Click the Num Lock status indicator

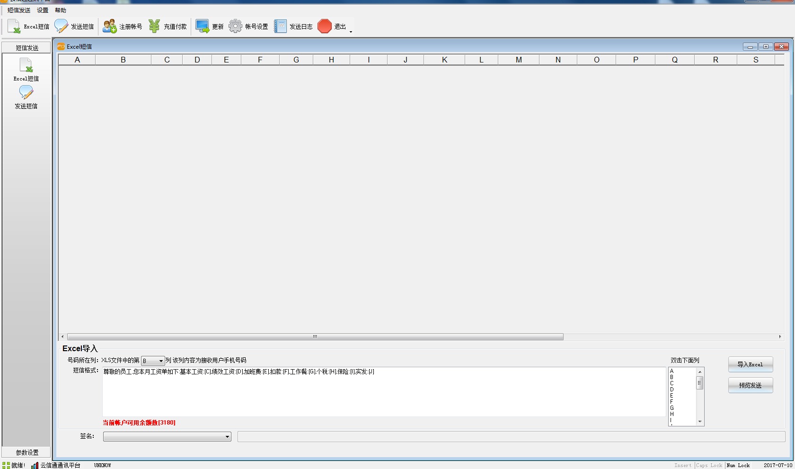[738, 465]
